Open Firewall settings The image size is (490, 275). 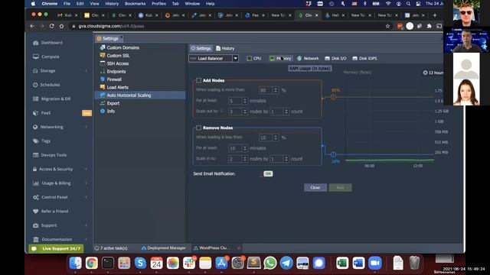click(x=110, y=79)
